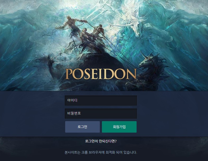Click the final N of the POSEIDON logo
This screenshot has height=161, width=208.
tap(131, 74)
